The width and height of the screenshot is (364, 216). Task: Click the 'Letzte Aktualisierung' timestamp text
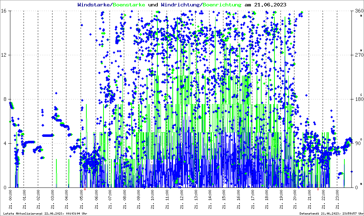[45, 214]
